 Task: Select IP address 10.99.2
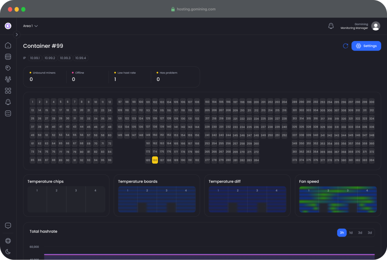(50, 58)
